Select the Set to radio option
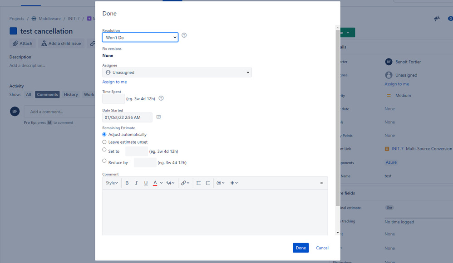This screenshot has width=453, height=263. 104,150
